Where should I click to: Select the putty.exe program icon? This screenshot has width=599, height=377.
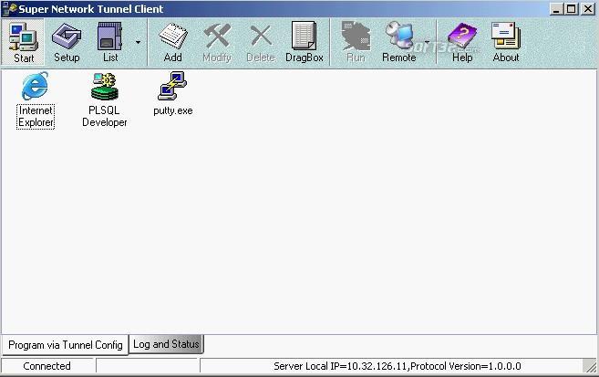tap(173, 94)
